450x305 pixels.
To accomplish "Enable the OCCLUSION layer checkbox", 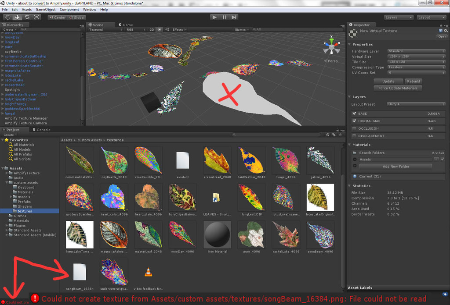I will tap(355, 128).
